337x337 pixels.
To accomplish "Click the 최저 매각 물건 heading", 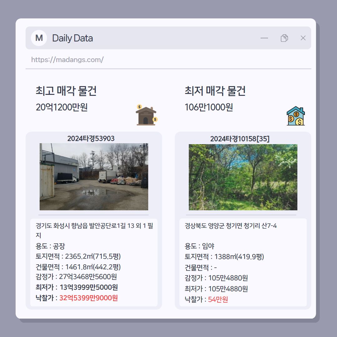I will [x=215, y=91].
